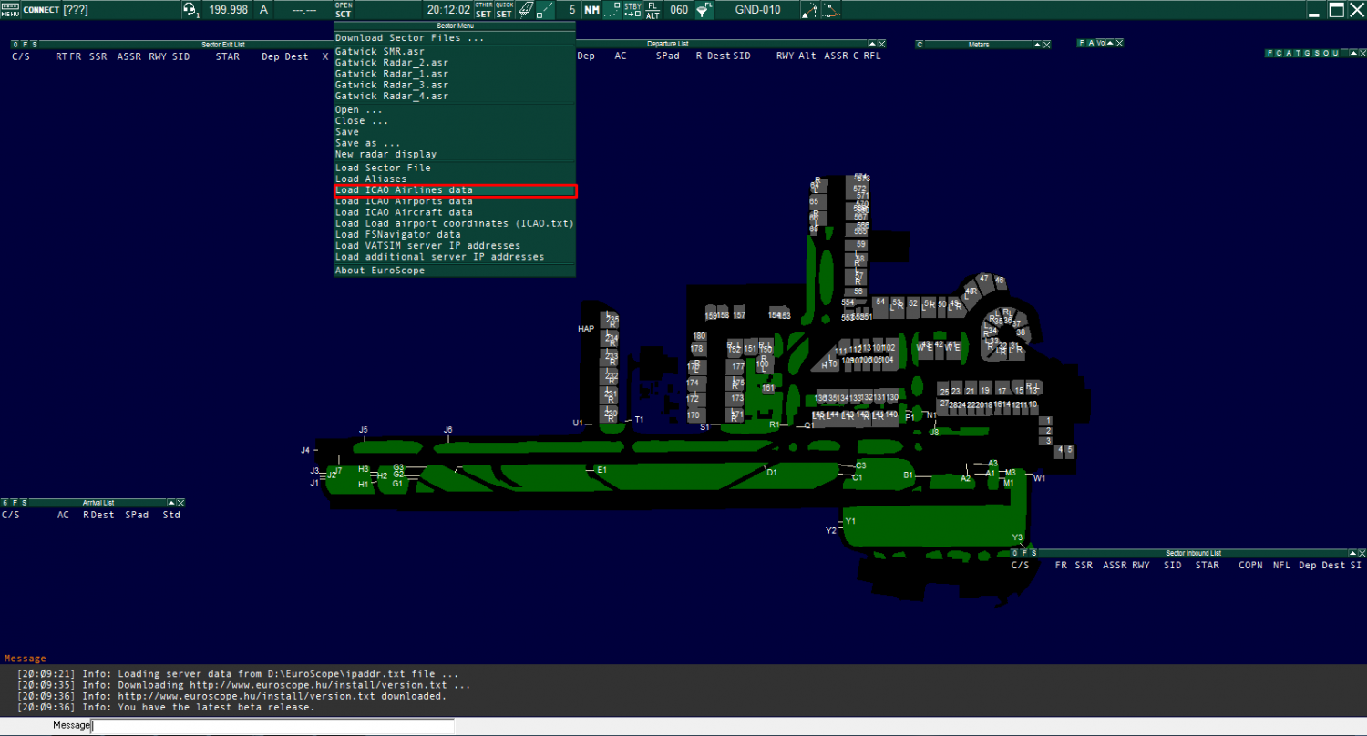Click the STBY squawk assignment icon
This screenshot has width=1367, height=736.
pos(632,9)
